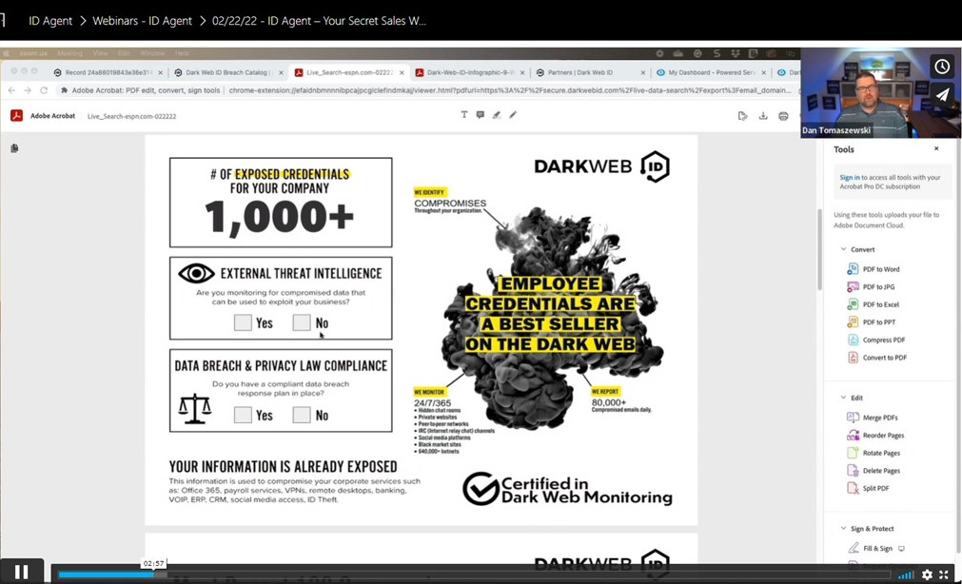Open the Meeting menu in the macOS menu bar
Screen dimensions: 962x584
coord(69,53)
